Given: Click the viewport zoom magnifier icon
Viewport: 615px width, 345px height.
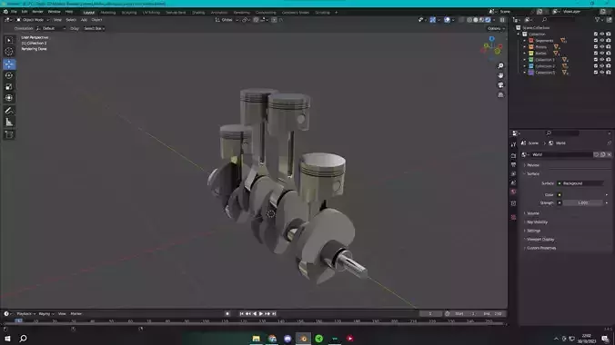Looking at the screenshot, I should [x=500, y=65].
